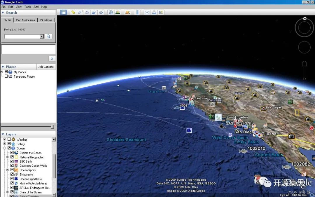315x197 pixels.
Task: Click the Add Content button
Action: pos(46,67)
